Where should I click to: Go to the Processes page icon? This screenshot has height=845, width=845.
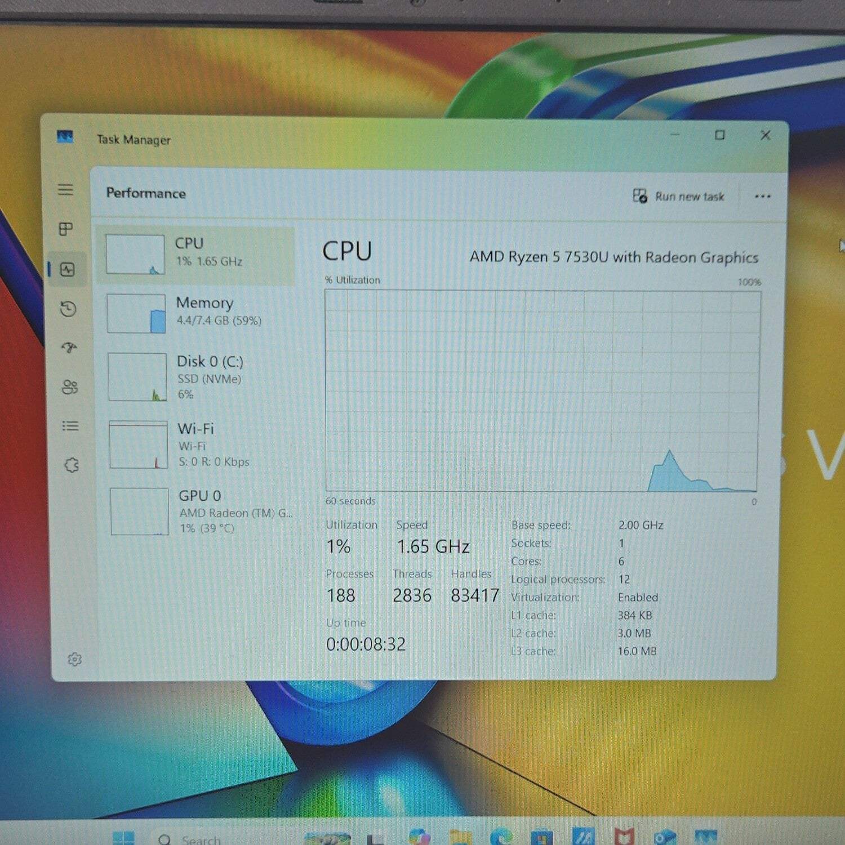(66, 229)
